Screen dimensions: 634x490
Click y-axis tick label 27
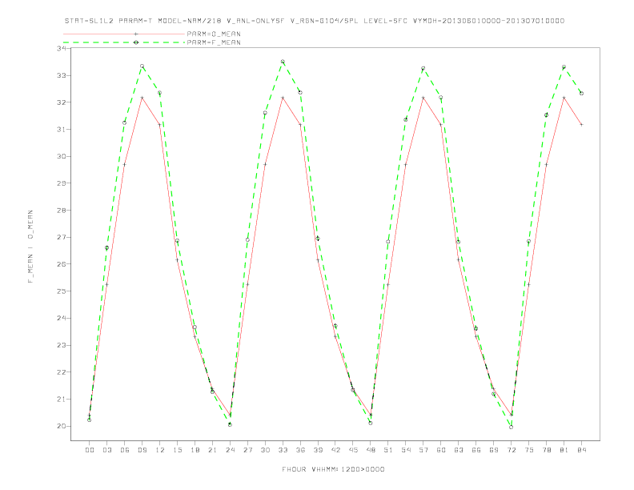tap(61, 237)
